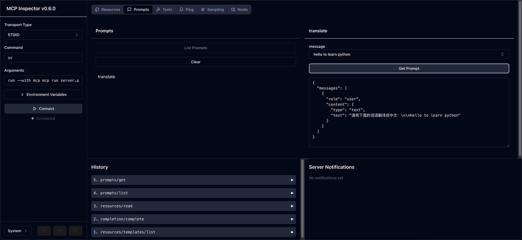This screenshot has width=522, height=240.
Task: Expand history entry 2. completion/complete
Action: tap(194, 219)
